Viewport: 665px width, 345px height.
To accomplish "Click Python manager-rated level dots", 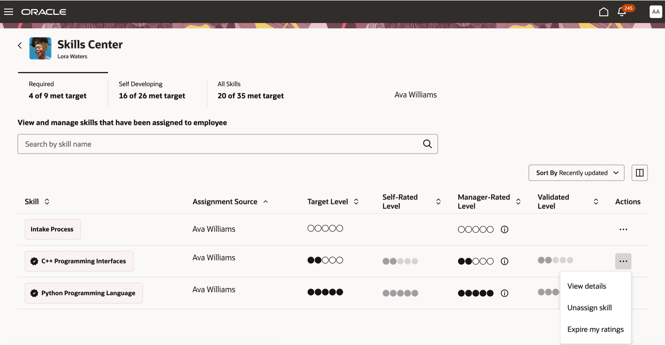I will coord(475,293).
